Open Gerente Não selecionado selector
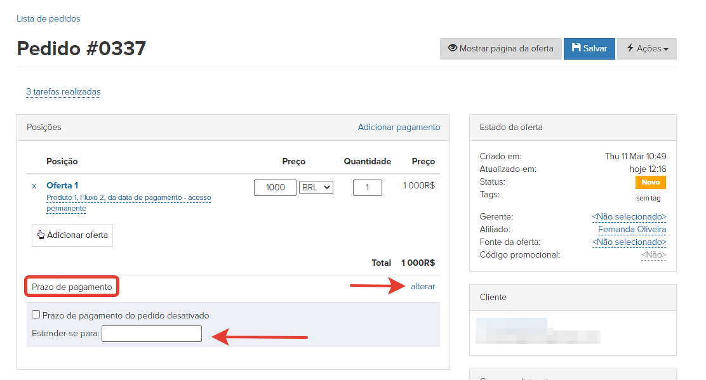Viewport: 706px width, 380px height. click(629, 217)
